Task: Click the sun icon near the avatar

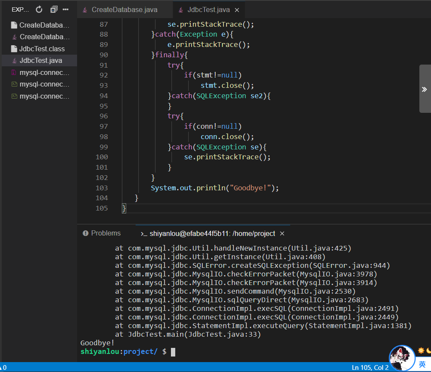Action: point(421,350)
